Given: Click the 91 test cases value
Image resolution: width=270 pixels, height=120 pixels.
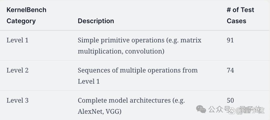Looking at the screenshot, I should pyautogui.click(x=230, y=40).
